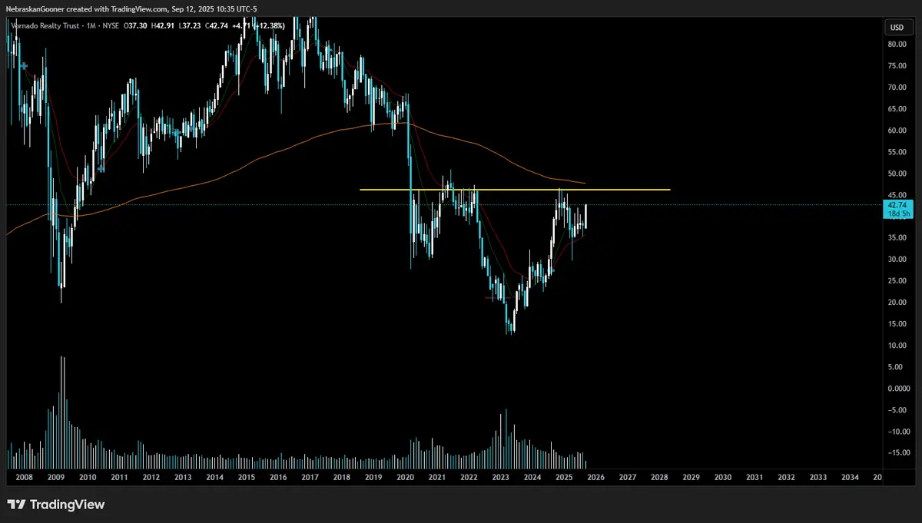
Task: Click the 35.00 price axis label
Action: click(897, 238)
